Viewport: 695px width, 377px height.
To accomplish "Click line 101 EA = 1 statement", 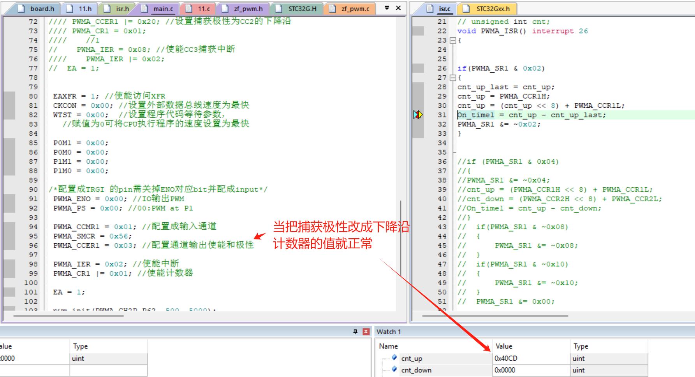I will 69,292.
